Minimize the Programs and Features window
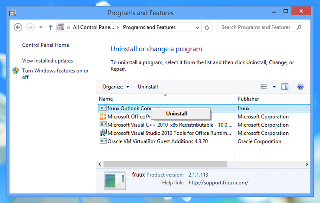This screenshot has width=320, height=203. click(274, 12)
